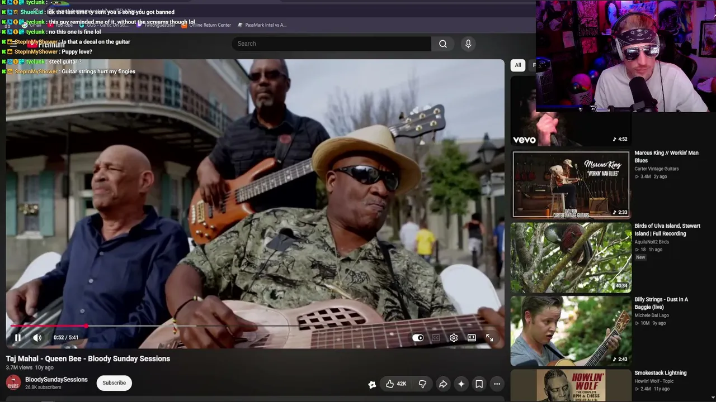Focus the YouTube Search field
This screenshot has height=402, width=716.
[x=331, y=44]
